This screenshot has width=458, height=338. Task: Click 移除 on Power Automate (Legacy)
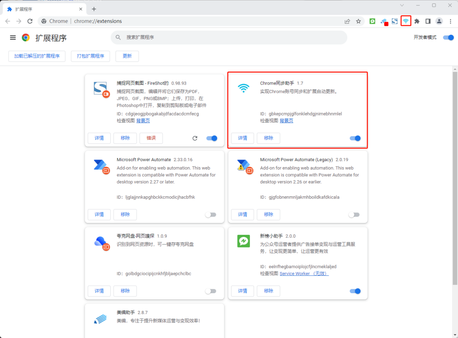[x=268, y=214]
